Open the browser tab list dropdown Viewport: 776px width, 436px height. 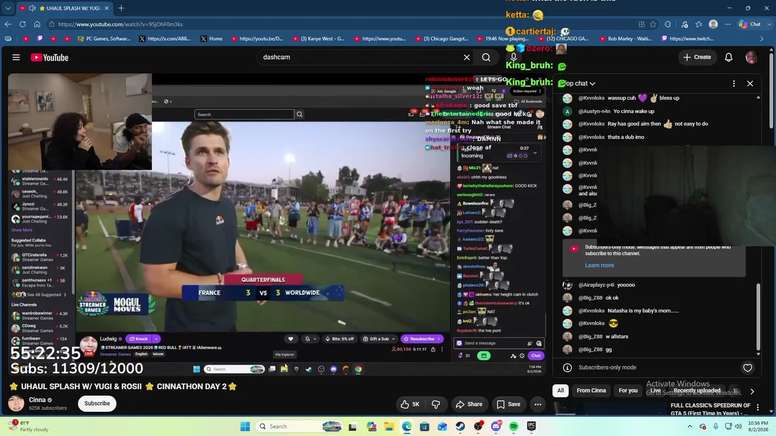click(x=8, y=8)
